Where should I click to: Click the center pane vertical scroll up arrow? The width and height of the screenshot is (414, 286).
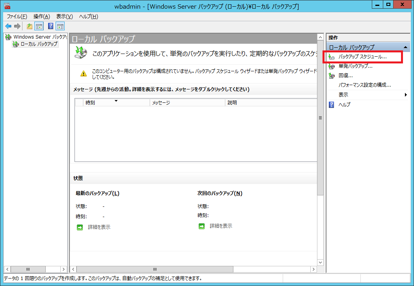[x=320, y=37]
